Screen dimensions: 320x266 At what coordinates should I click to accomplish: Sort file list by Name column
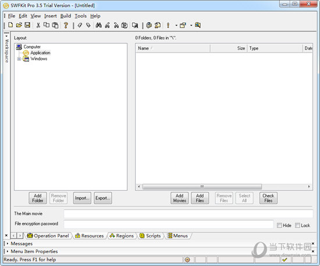point(173,48)
